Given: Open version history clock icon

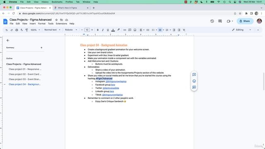Looking at the screenshot, I should click(212, 21).
